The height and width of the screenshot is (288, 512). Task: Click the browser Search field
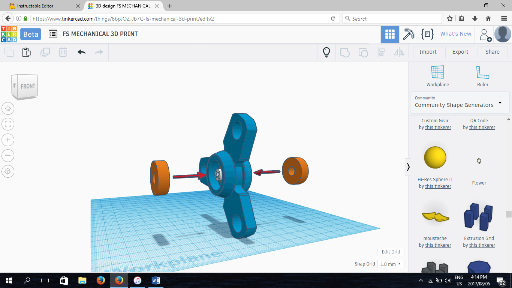coord(392,18)
